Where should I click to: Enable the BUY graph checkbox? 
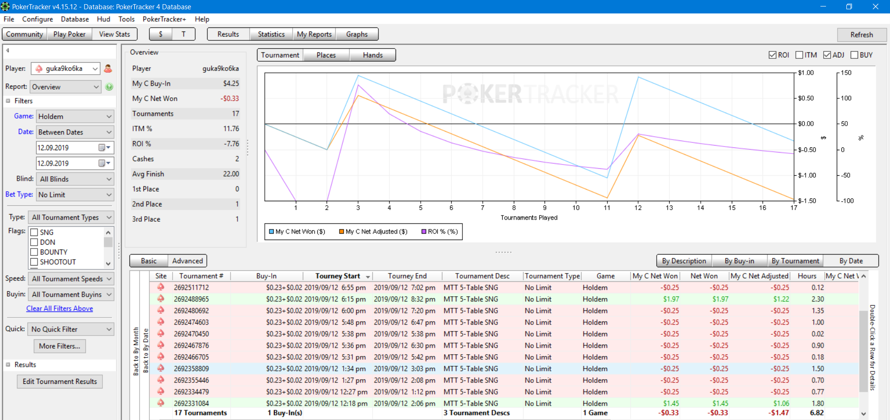[854, 55]
